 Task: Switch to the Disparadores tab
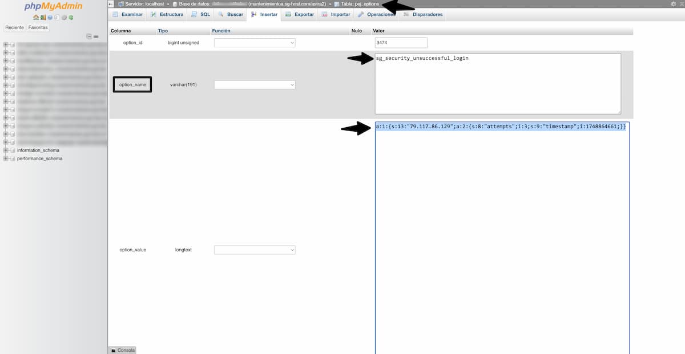[x=426, y=14]
